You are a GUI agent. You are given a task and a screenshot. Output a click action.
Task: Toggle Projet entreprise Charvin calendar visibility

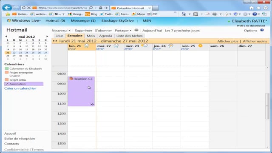click(7, 72)
